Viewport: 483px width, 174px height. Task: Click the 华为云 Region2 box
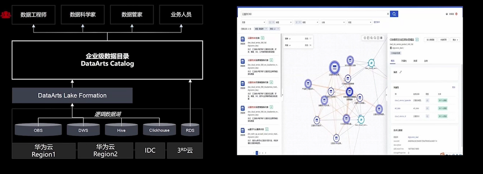pyautogui.click(x=105, y=150)
